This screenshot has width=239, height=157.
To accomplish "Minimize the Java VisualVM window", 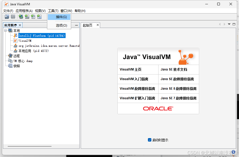I will (207, 4).
